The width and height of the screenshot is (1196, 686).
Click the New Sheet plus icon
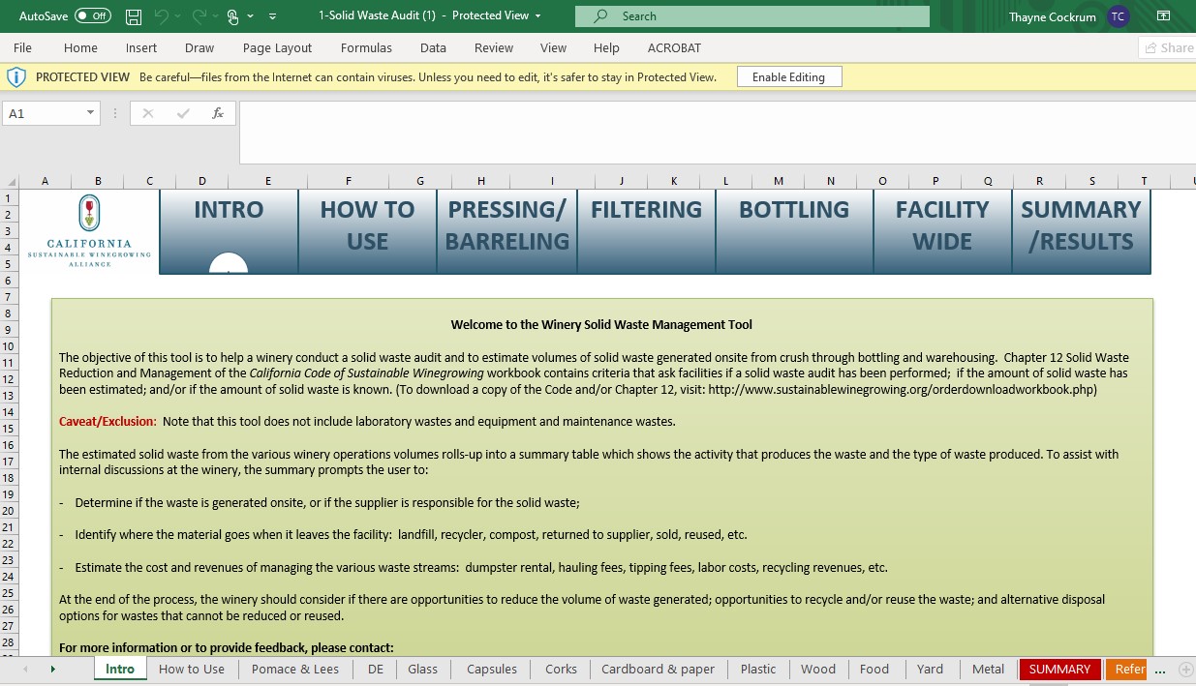1185,669
